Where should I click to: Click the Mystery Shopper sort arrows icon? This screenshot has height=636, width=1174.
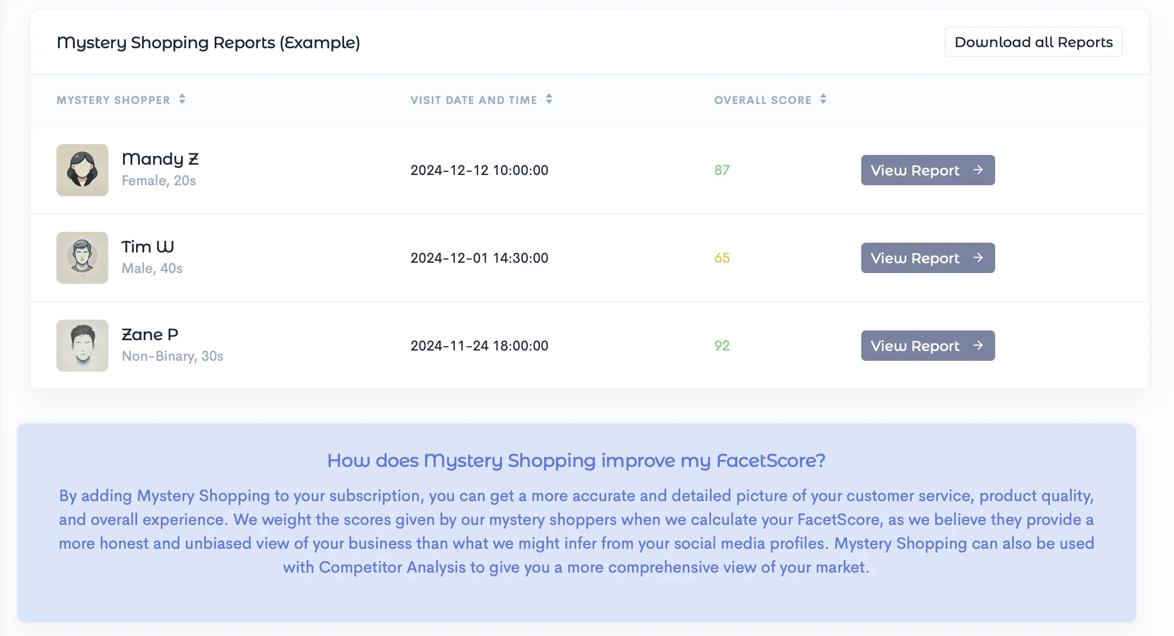[182, 99]
